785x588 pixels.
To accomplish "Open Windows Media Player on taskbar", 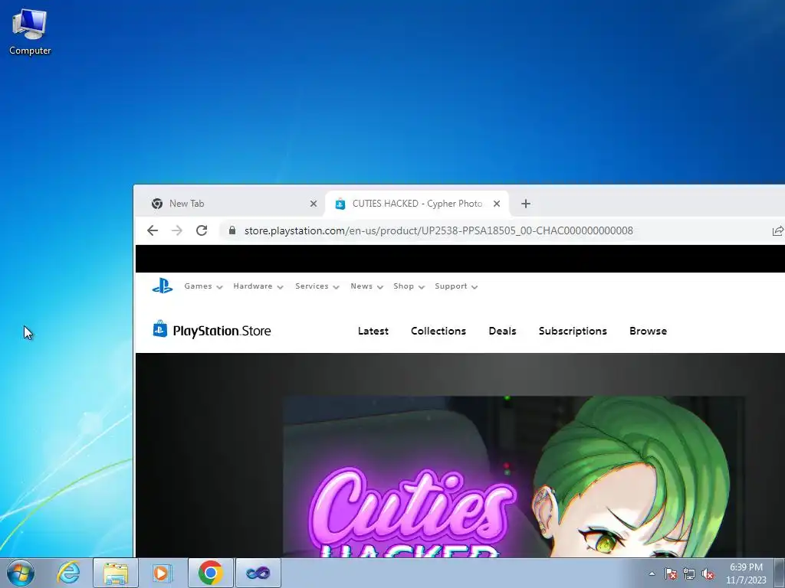I will (x=161, y=573).
